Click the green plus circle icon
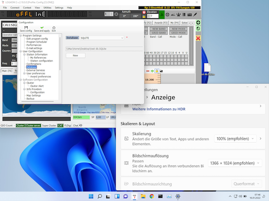 coord(198,23)
